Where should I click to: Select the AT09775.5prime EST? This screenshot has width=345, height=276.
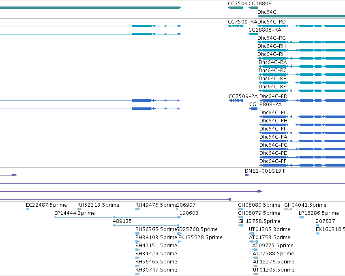[255, 250]
